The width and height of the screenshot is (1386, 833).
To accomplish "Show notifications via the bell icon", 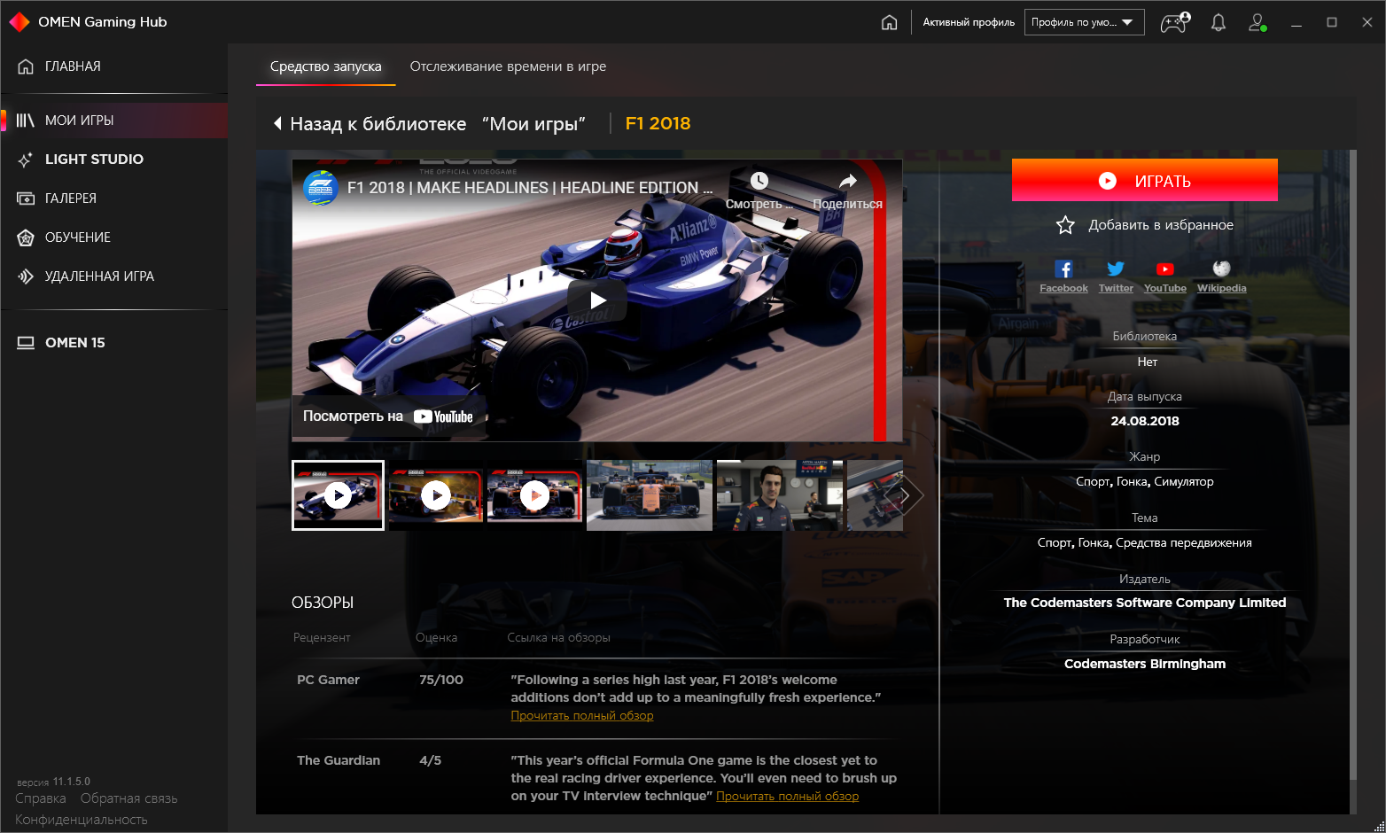I will [x=1219, y=22].
